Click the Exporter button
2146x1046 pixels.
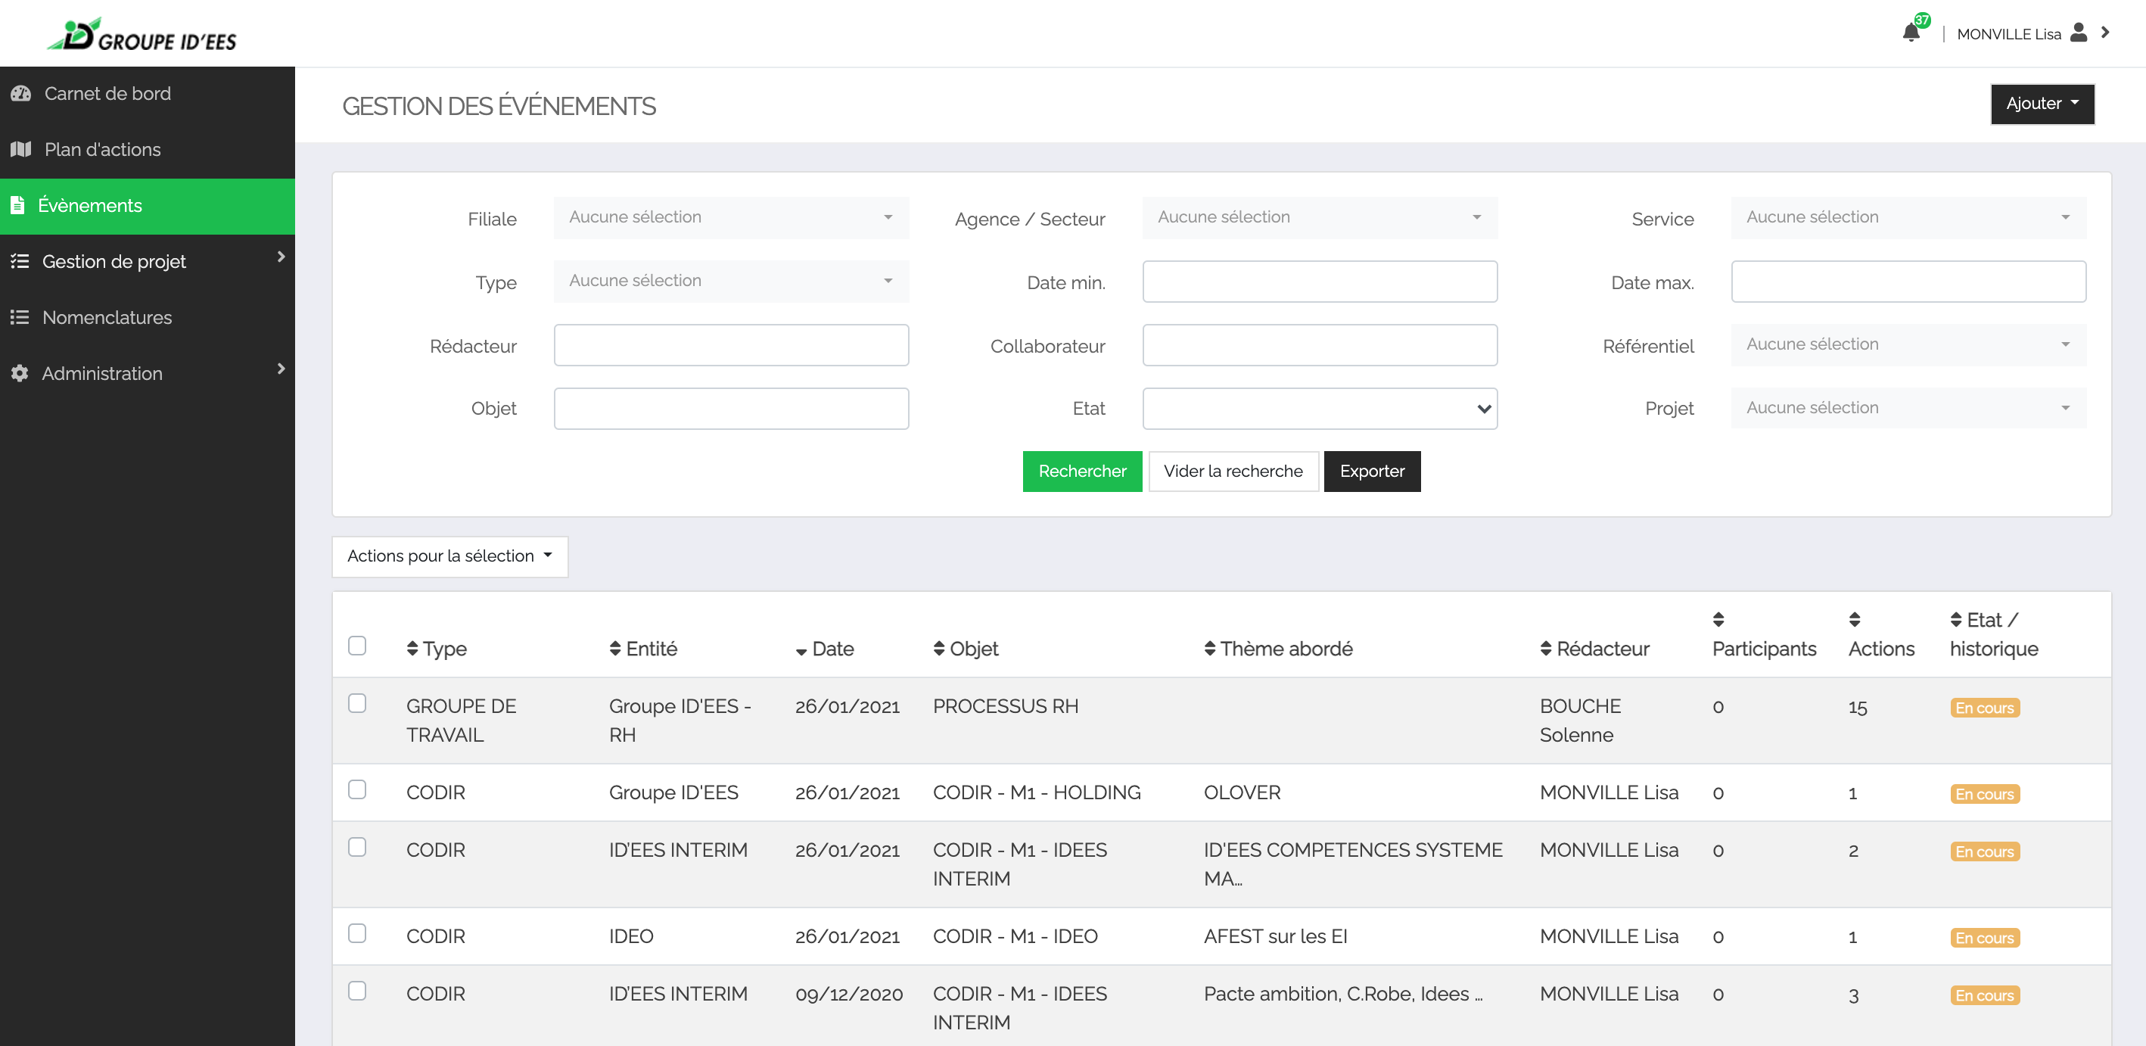[1371, 471]
